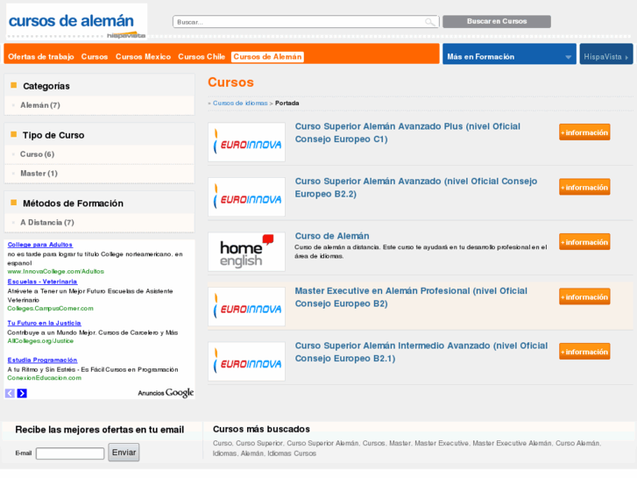637x478 pixels.
Task: Select the Cursos Mexico tab
Action: [143, 56]
